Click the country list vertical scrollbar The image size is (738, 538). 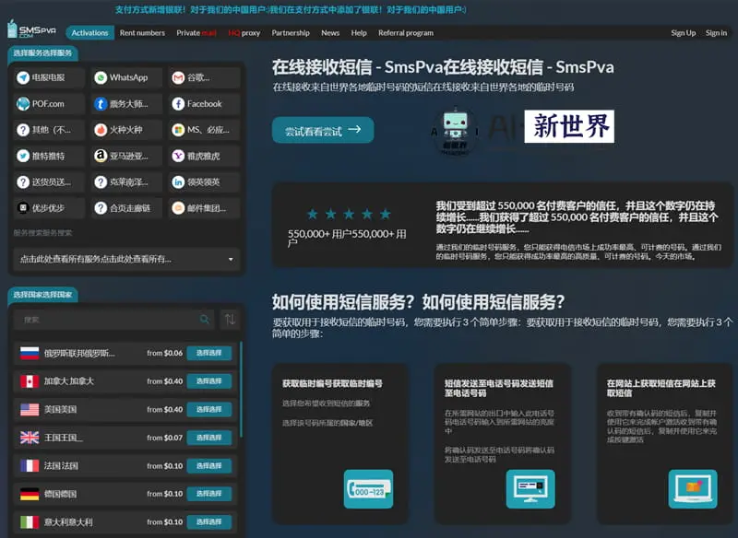[241, 387]
